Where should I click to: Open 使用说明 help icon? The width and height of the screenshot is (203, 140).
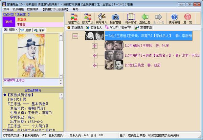point(174,19)
